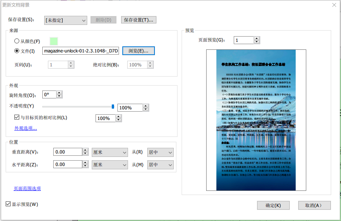Click the 浏览(E)... button
This screenshot has height=221, width=341.
point(139,51)
